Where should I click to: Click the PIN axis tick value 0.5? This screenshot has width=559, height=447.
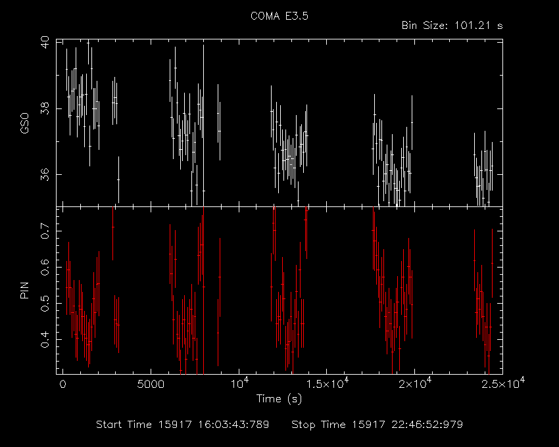[x=45, y=303]
